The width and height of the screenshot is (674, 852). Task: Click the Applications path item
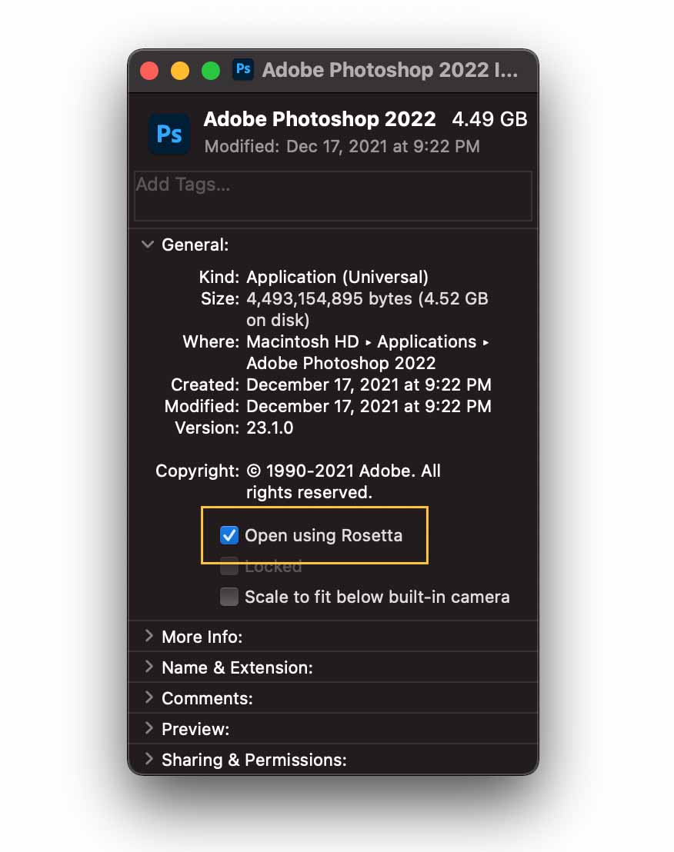pos(427,341)
